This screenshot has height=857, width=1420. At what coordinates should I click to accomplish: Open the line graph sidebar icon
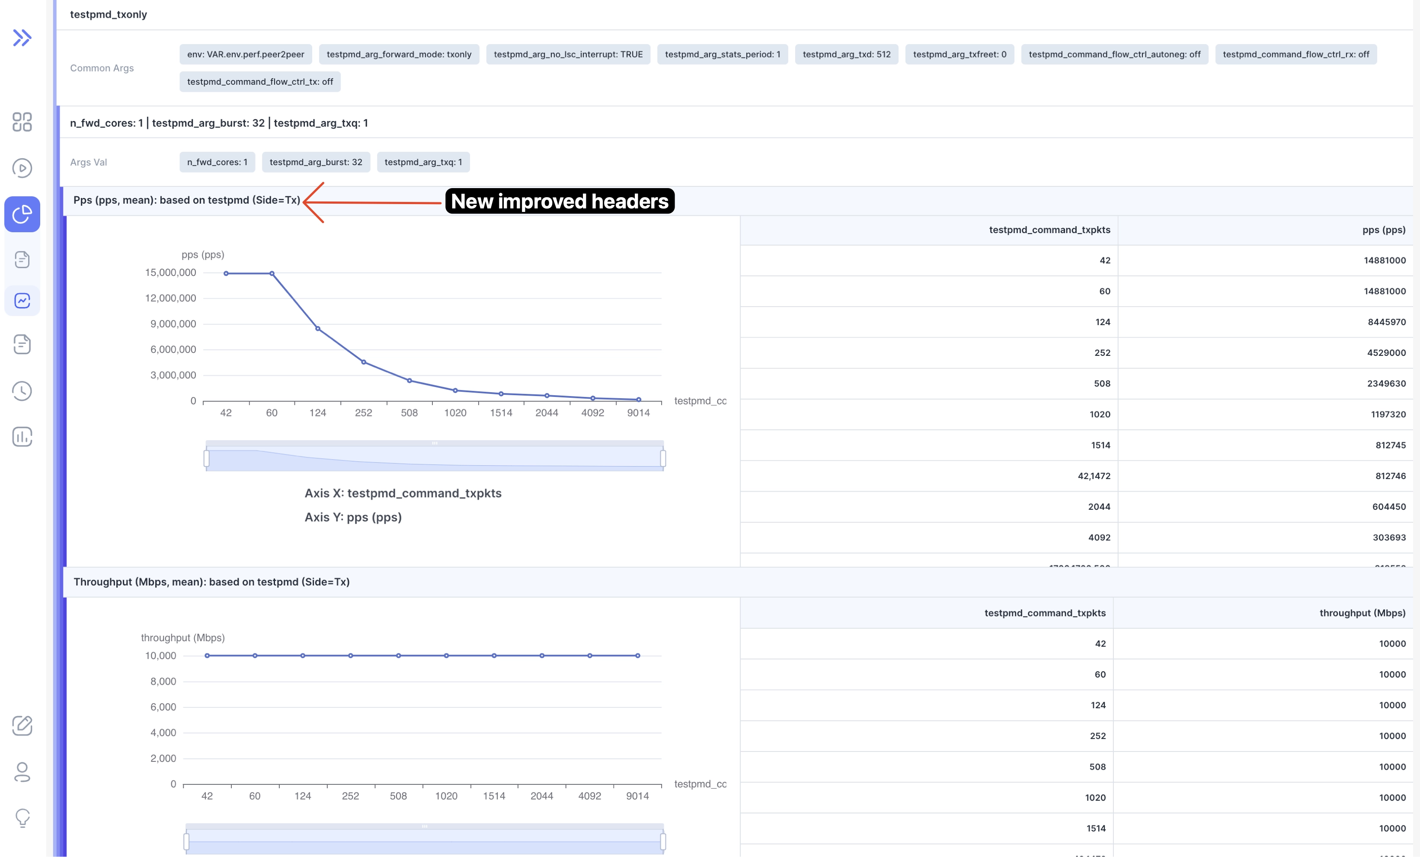[x=22, y=300]
